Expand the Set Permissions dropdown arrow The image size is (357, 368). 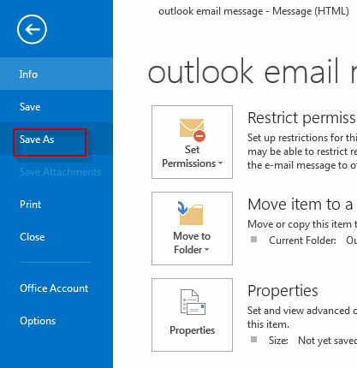(x=220, y=163)
